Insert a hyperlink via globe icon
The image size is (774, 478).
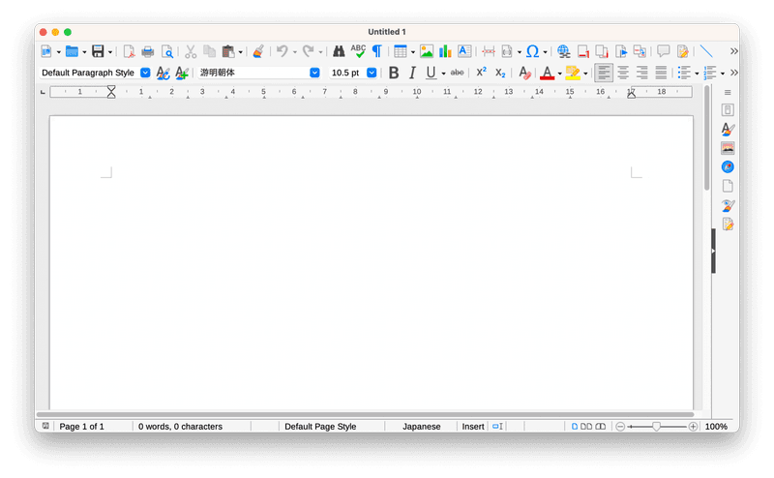pyautogui.click(x=563, y=51)
